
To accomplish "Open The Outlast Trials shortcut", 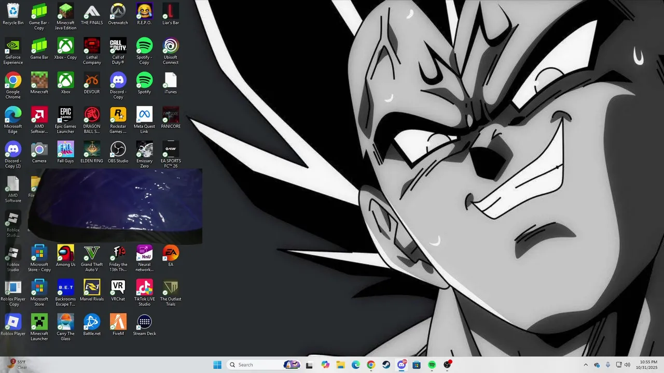I will 171,293.
